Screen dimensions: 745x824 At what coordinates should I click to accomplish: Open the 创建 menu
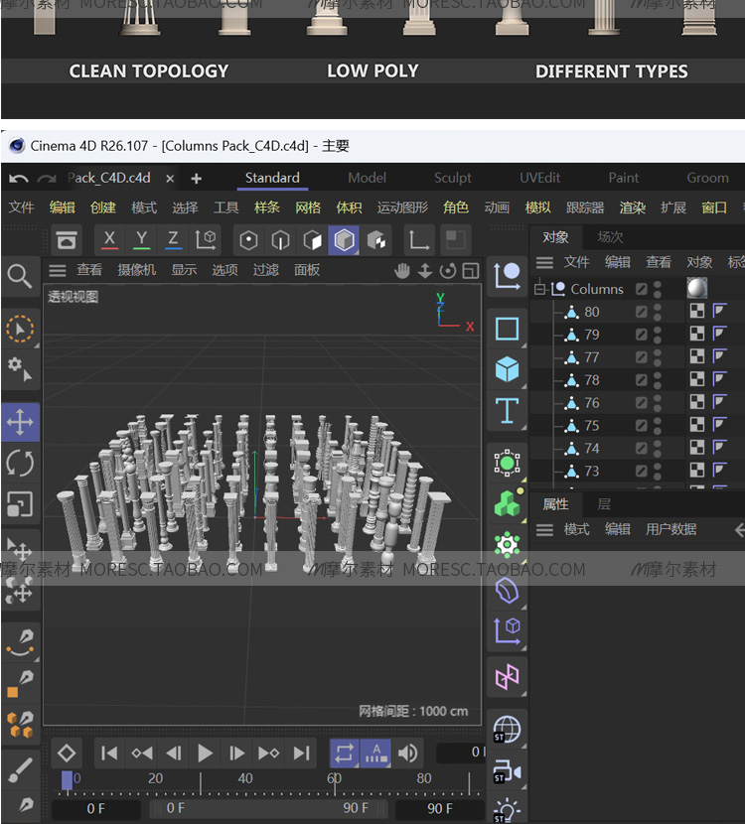[103, 207]
